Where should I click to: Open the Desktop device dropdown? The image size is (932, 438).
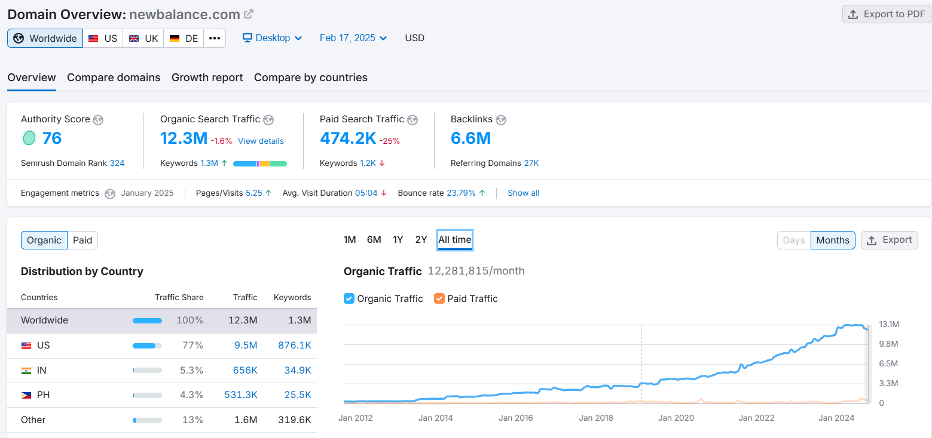[x=272, y=38]
